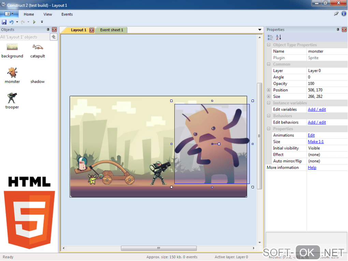This screenshot has height=261, width=348.
Task: Collapse the Behaviors section
Action: click(x=269, y=116)
